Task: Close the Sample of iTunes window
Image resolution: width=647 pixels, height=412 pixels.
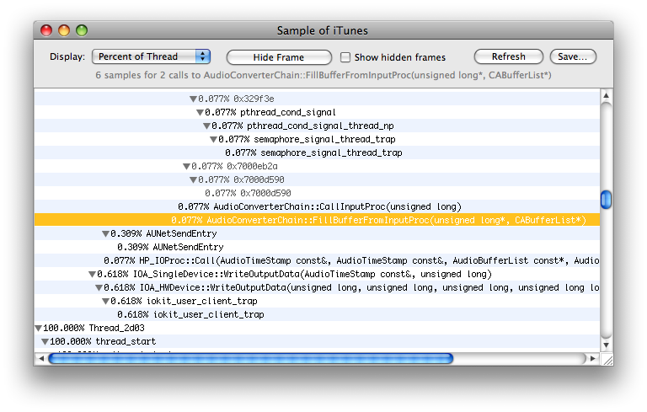Action: [46, 30]
